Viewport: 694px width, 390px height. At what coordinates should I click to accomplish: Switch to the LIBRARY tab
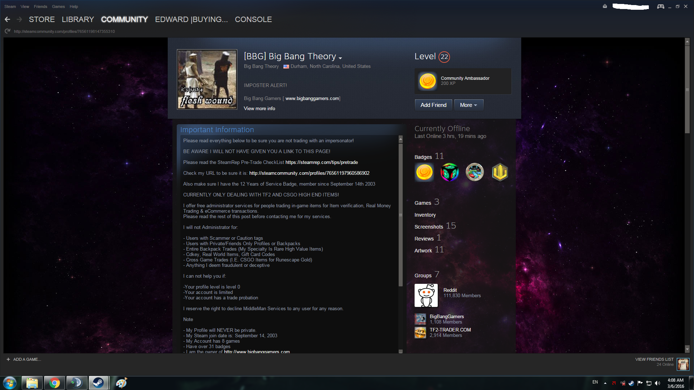78,19
